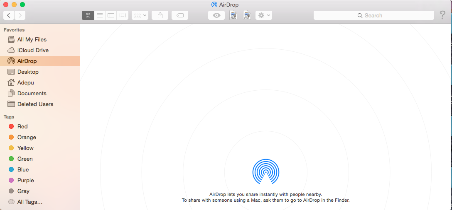Image resolution: width=452 pixels, height=210 pixels.
Task: Select the Orange tag
Action: pyautogui.click(x=40, y=138)
